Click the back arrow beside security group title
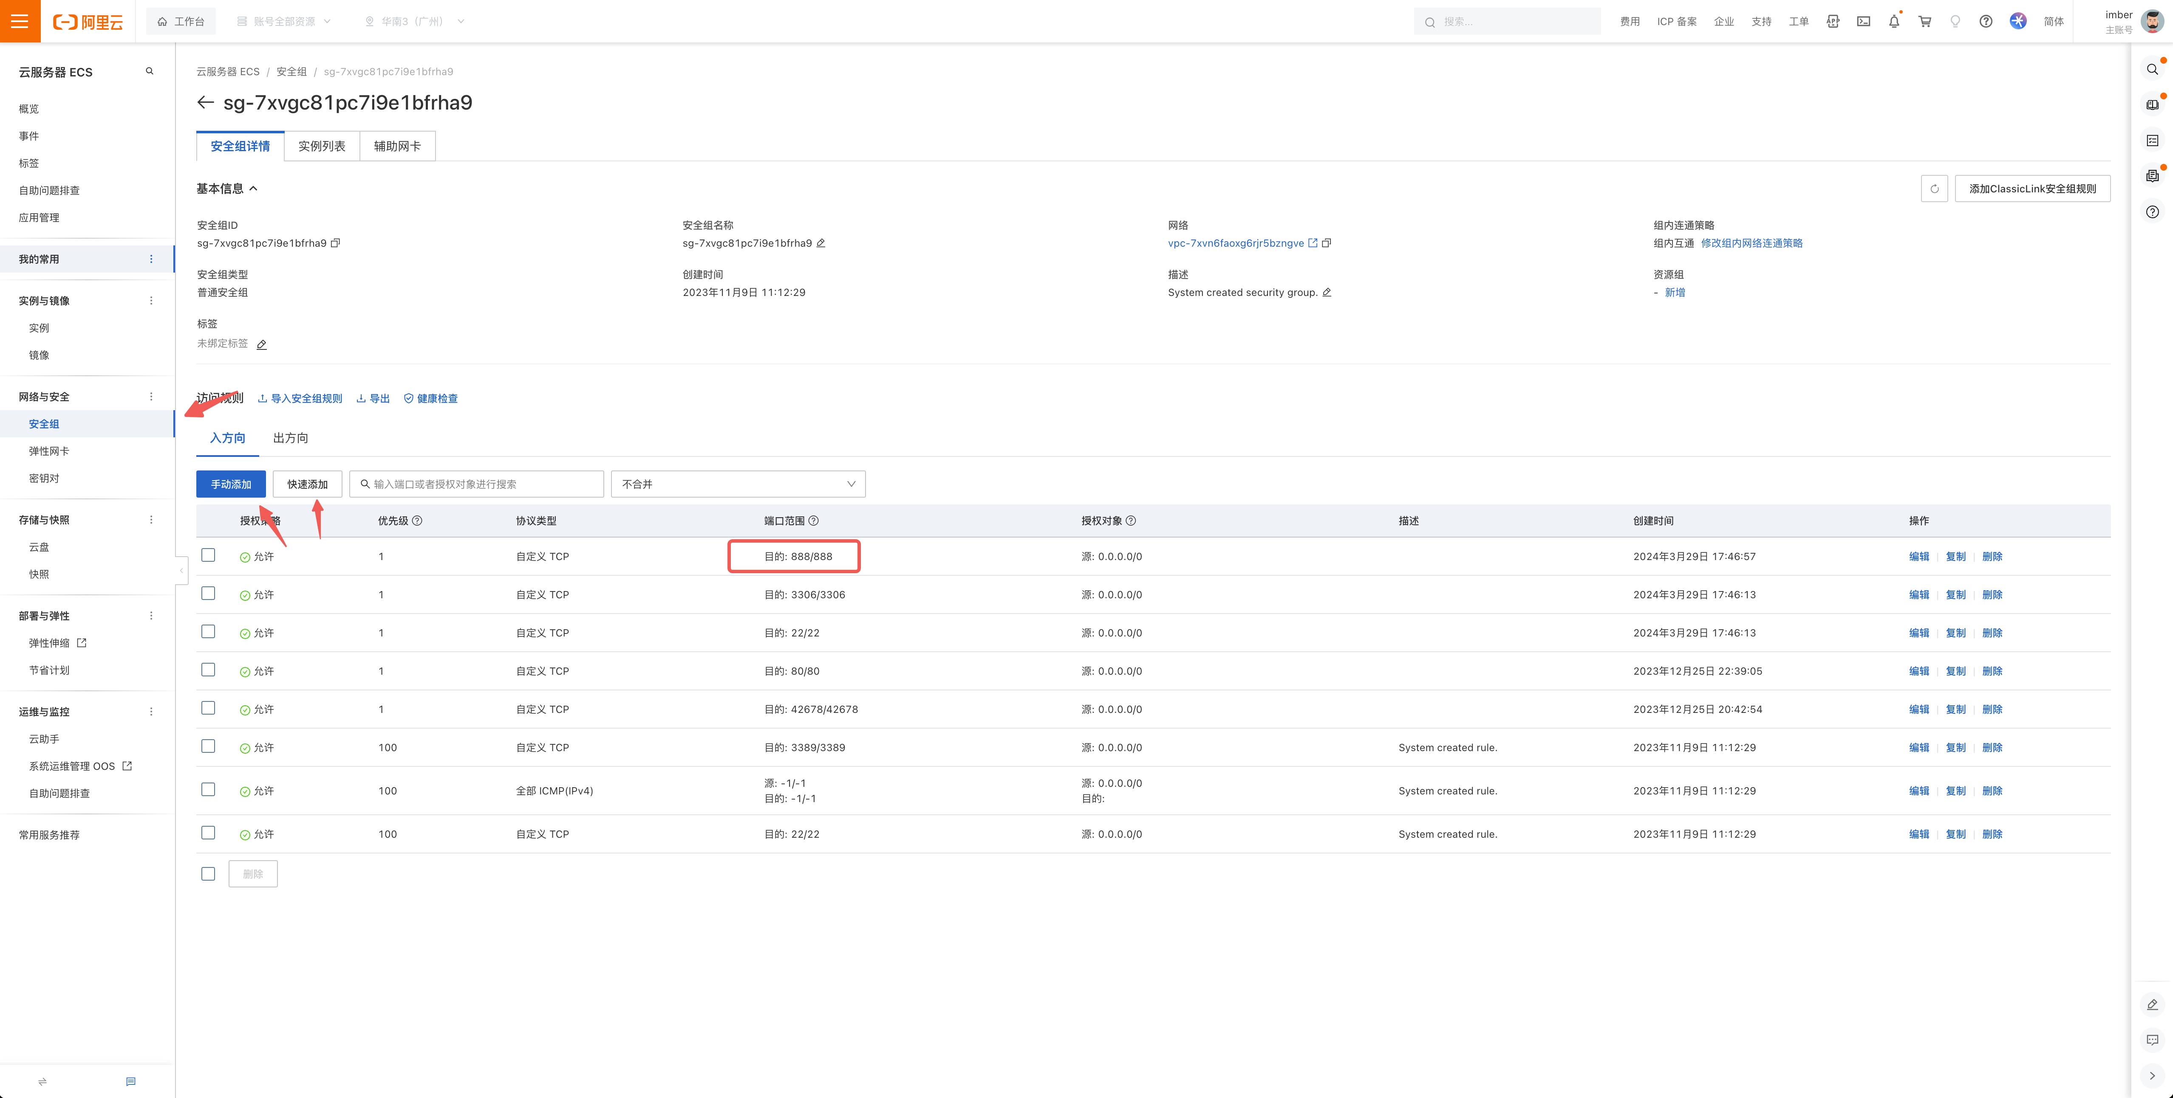 (x=205, y=102)
